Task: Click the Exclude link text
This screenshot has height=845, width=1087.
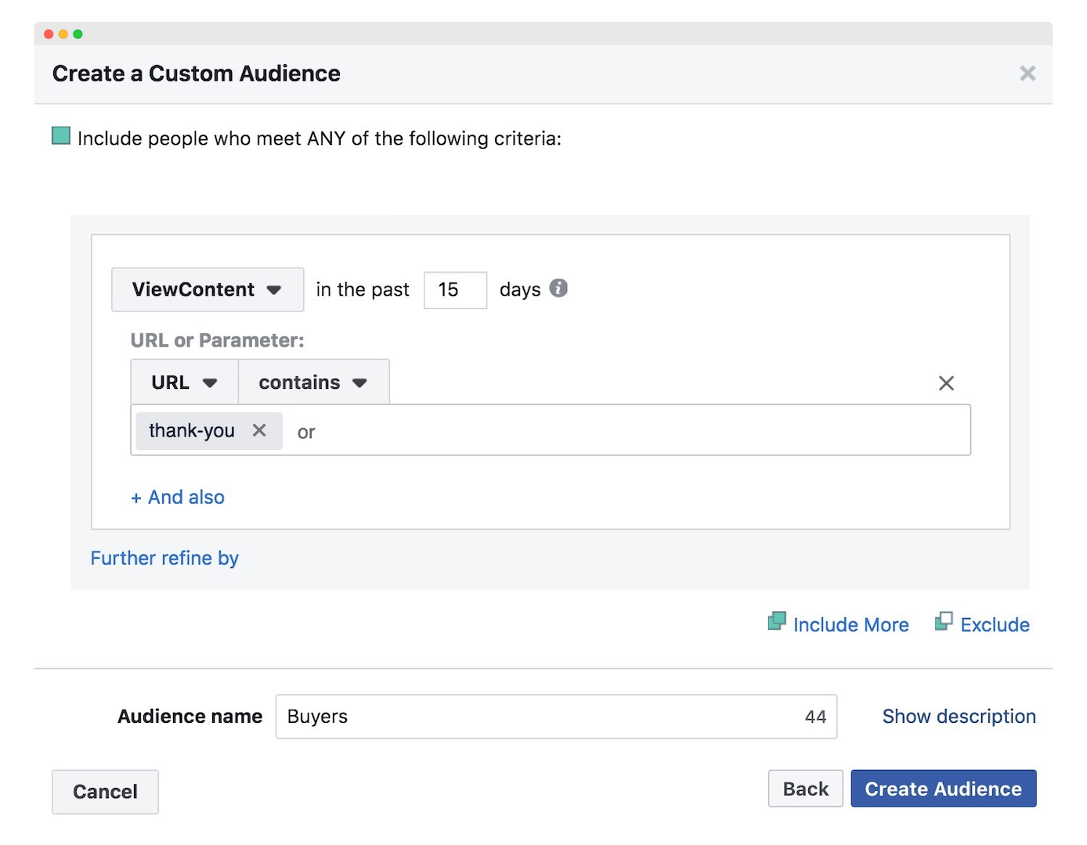Action: coord(995,624)
